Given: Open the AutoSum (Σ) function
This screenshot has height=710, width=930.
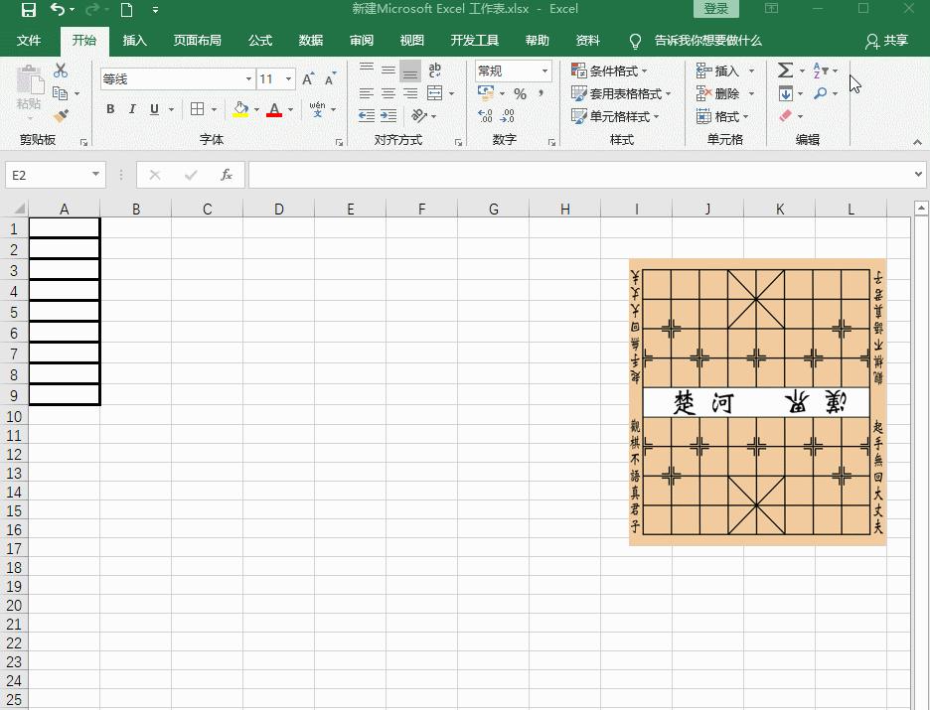Looking at the screenshot, I should 786,71.
